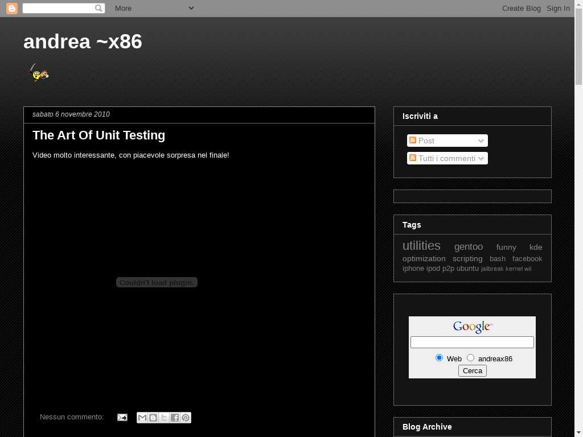Viewport: 583px width, 437px height.
Task: Share post with BlogThis! icon
Action: pyautogui.click(x=153, y=418)
